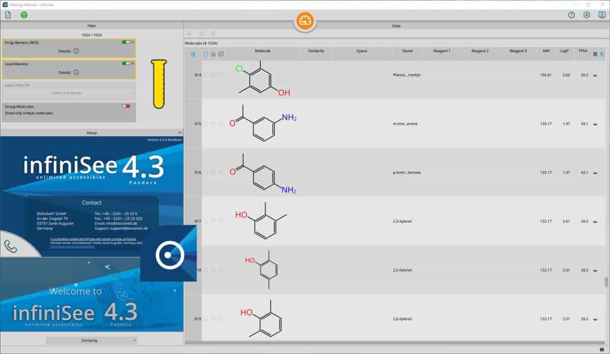Close the About panel
This screenshot has width=610, height=354.
point(180,133)
